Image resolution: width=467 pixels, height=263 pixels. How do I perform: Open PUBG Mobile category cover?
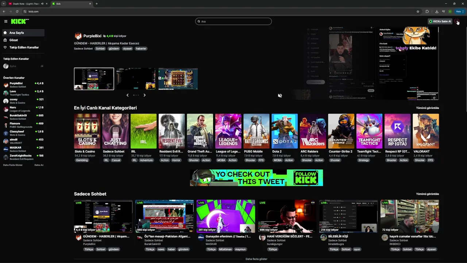pyautogui.click(x=256, y=131)
